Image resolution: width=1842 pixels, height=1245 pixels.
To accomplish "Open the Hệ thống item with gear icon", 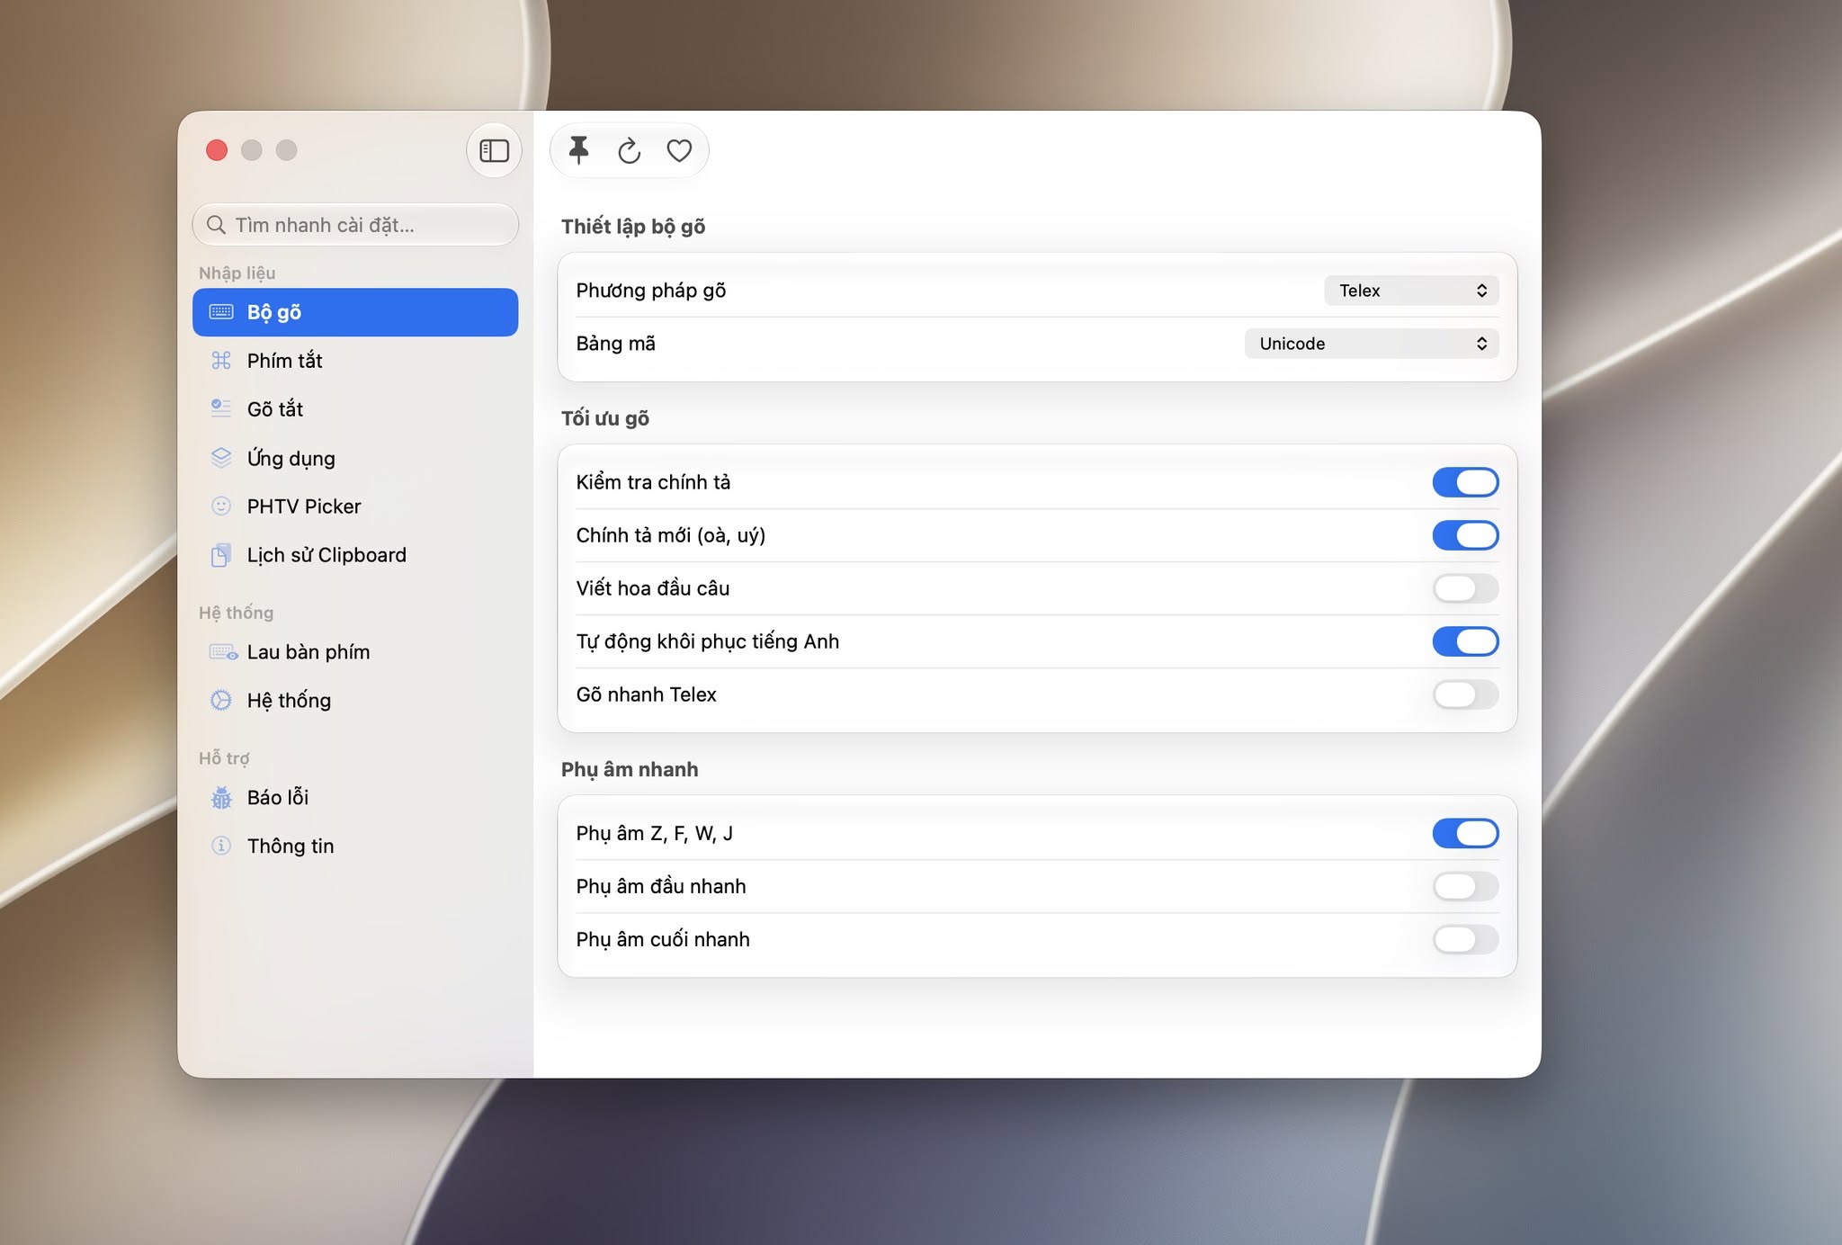I will [355, 701].
